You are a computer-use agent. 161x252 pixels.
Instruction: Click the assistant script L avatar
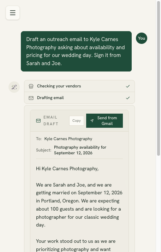coord(14,87)
